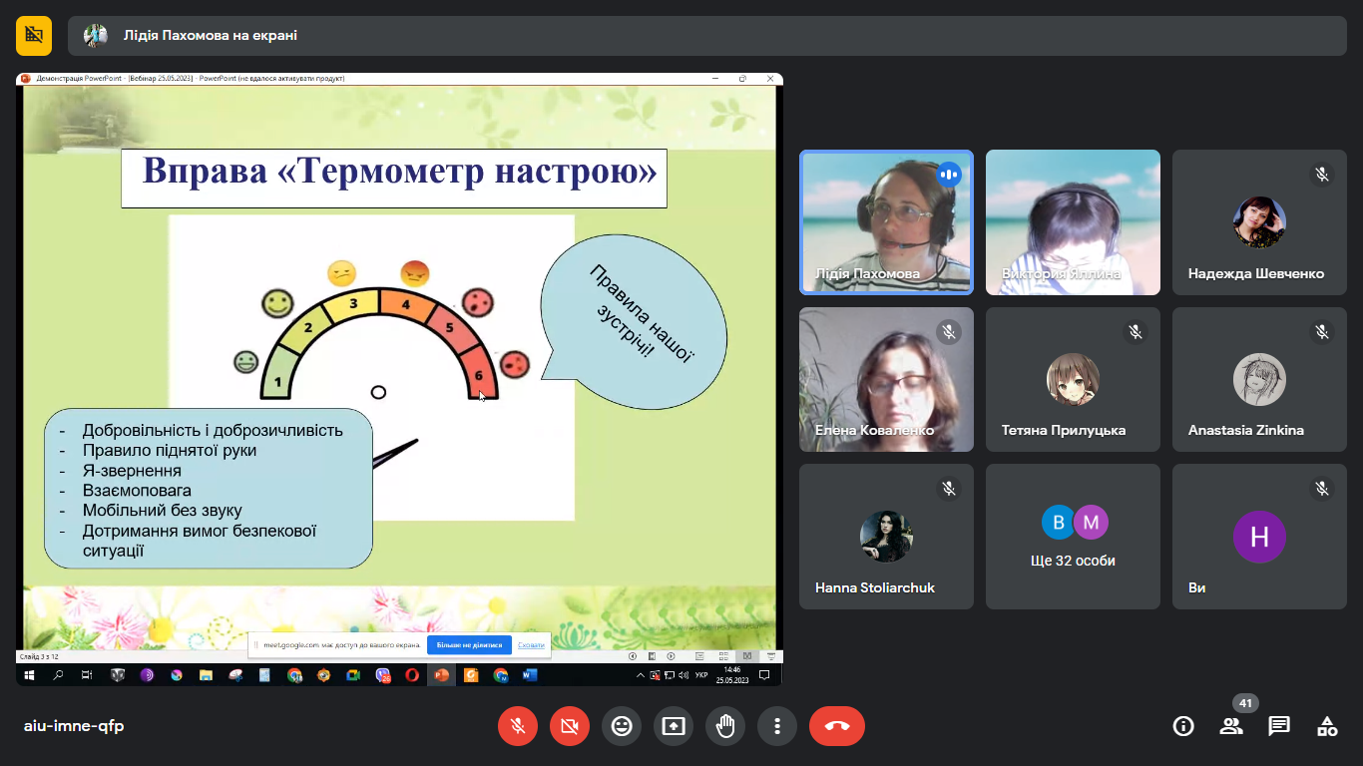Image resolution: width=1363 pixels, height=766 pixels.
Task: Select Елена Коваленко's video tile
Action: click(886, 379)
